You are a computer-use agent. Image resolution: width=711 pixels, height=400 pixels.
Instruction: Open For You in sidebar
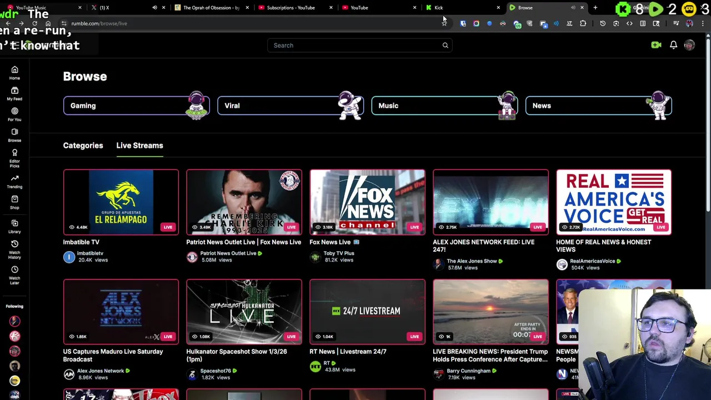coord(14,114)
